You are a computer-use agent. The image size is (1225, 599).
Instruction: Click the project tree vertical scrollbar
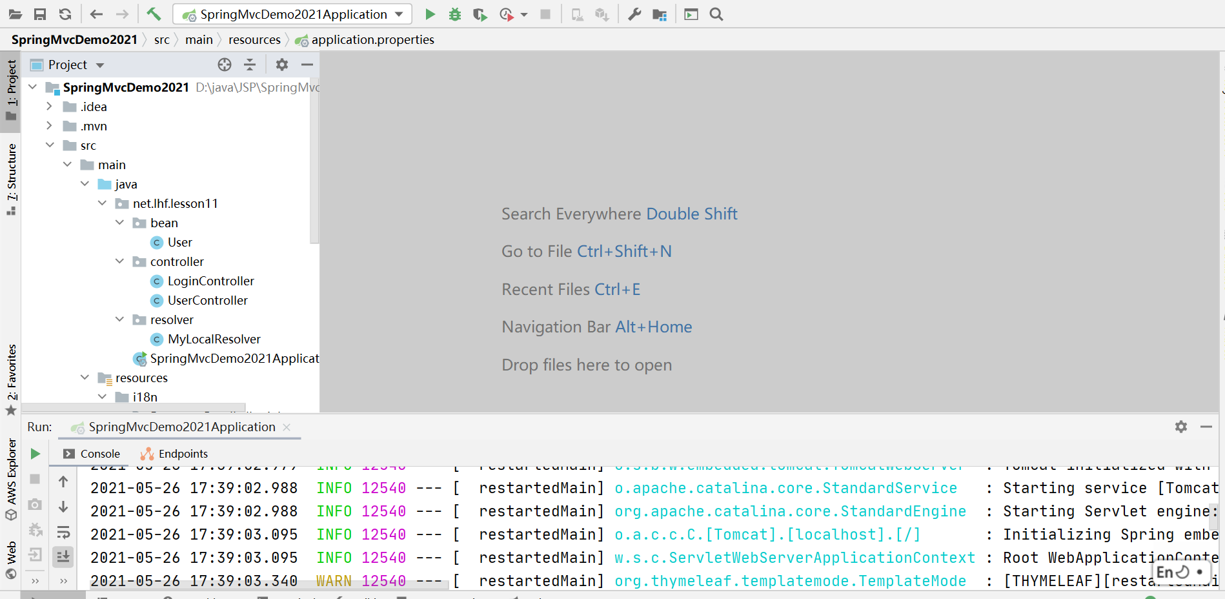(x=314, y=161)
